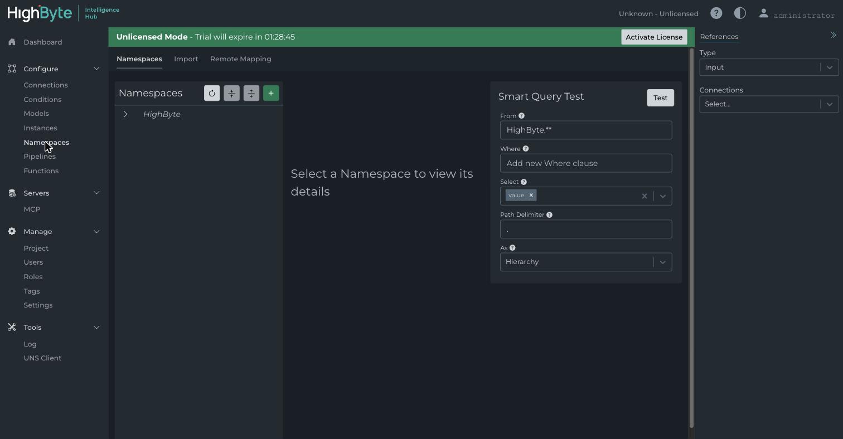Open the UNS Client tool
Image resolution: width=843 pixels, height=439 pixels.
pos(42,358)
